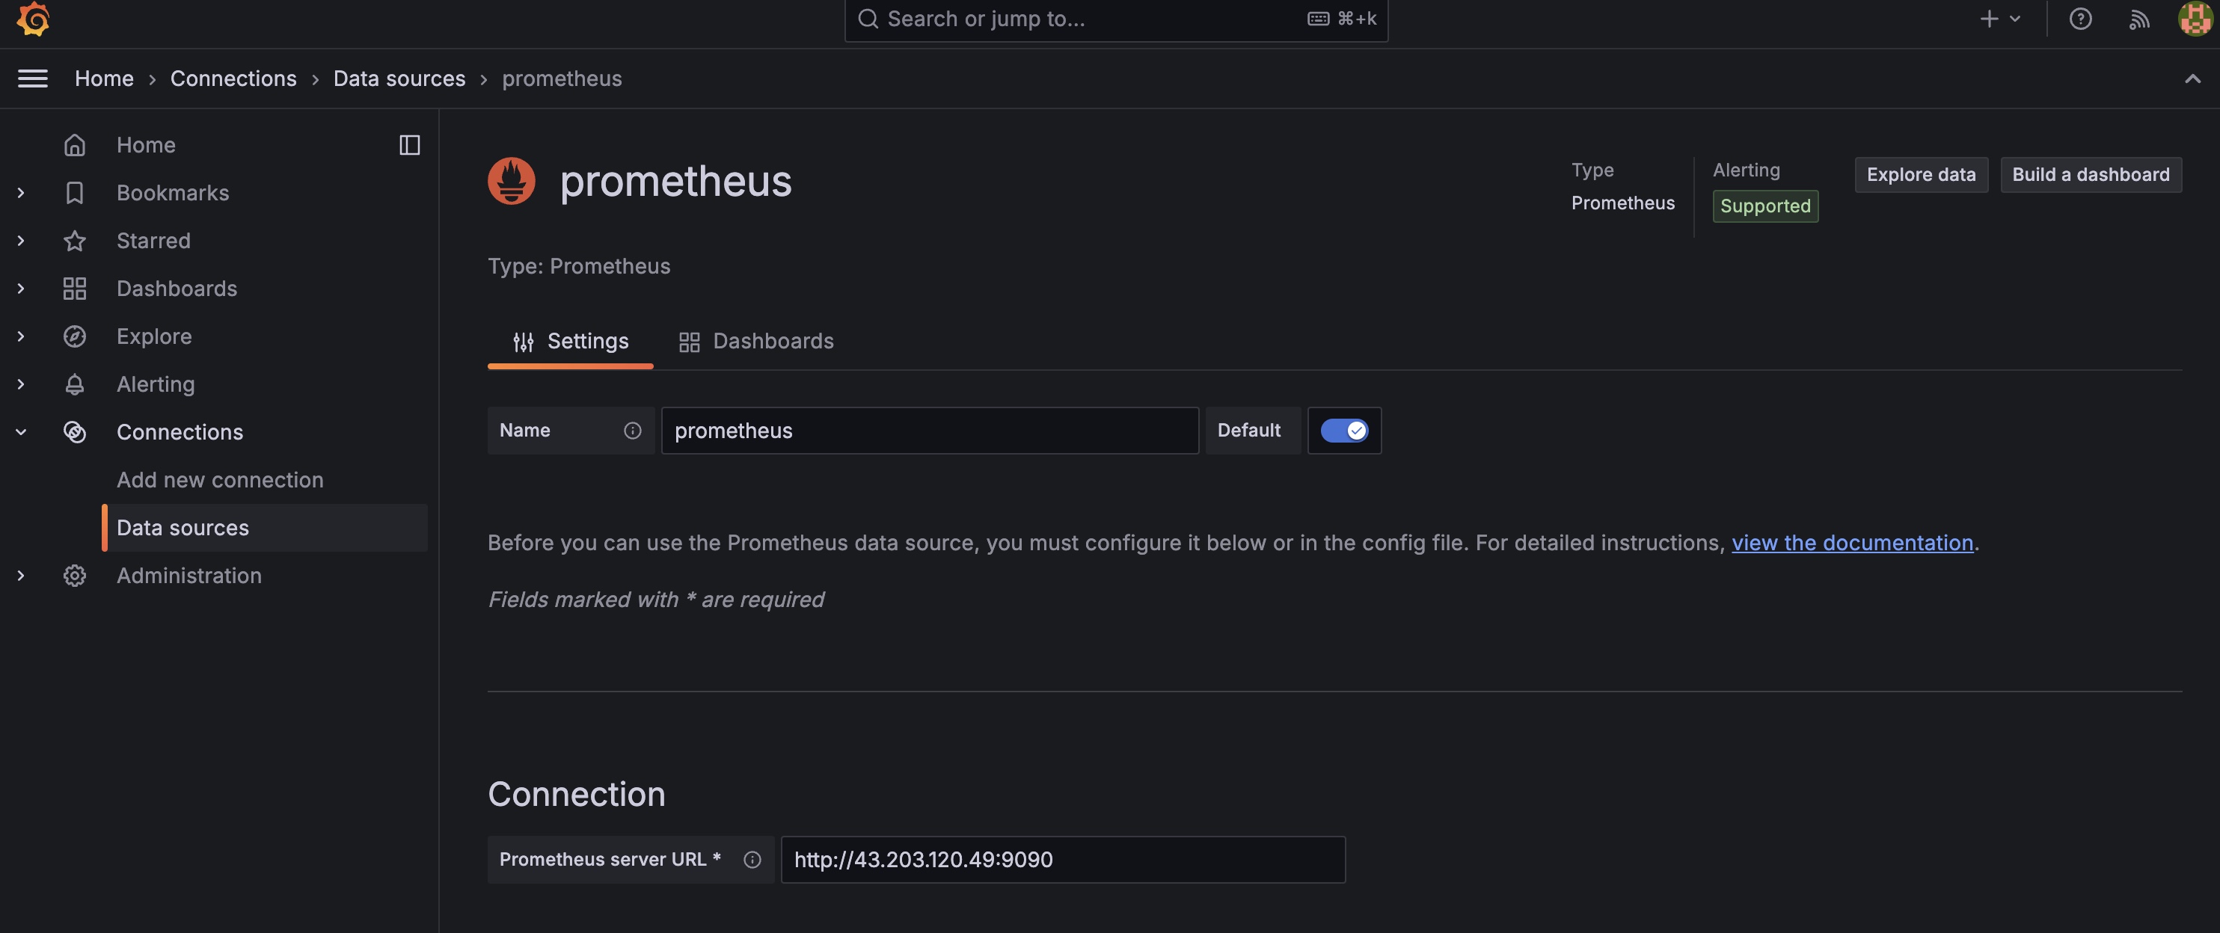Open Alerting in the sidebar

(155, 384)
